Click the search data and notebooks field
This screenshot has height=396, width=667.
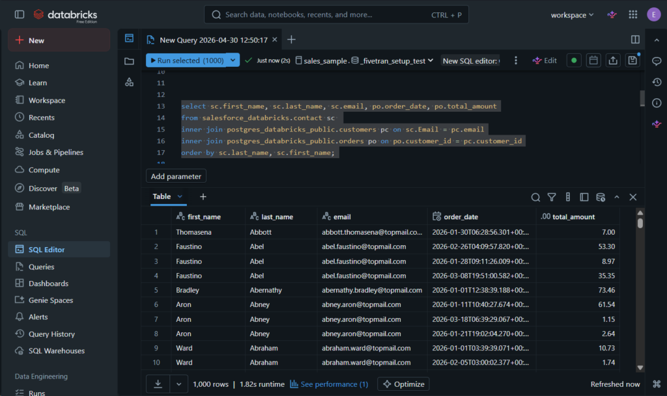click(x=336, y=14)
